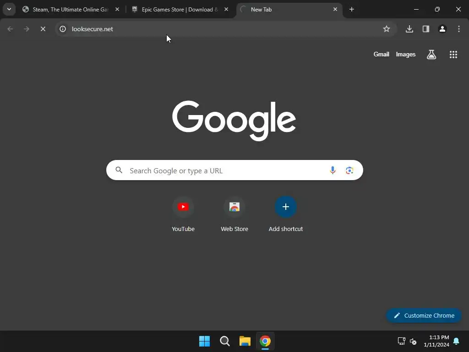Image resolution: width=469 pixels, height=352 pixels.
Task: Open the Google apps grid
Action: point(453,54)
